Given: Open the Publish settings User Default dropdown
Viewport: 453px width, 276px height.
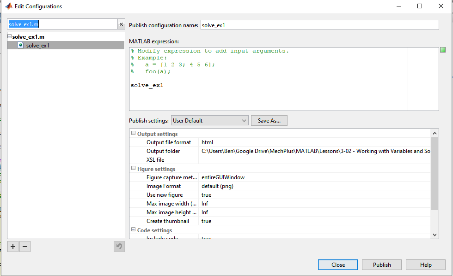Looking at the screenshot, I should click(210, 120).
